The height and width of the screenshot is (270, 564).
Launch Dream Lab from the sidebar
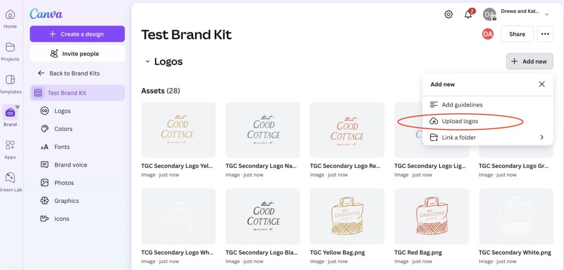(x=10, y=181)
